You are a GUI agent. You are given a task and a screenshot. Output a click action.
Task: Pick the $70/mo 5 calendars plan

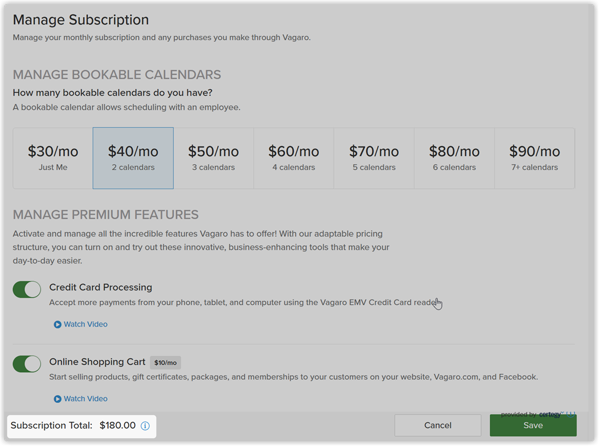pyautogui.click(x=374, y=158)
